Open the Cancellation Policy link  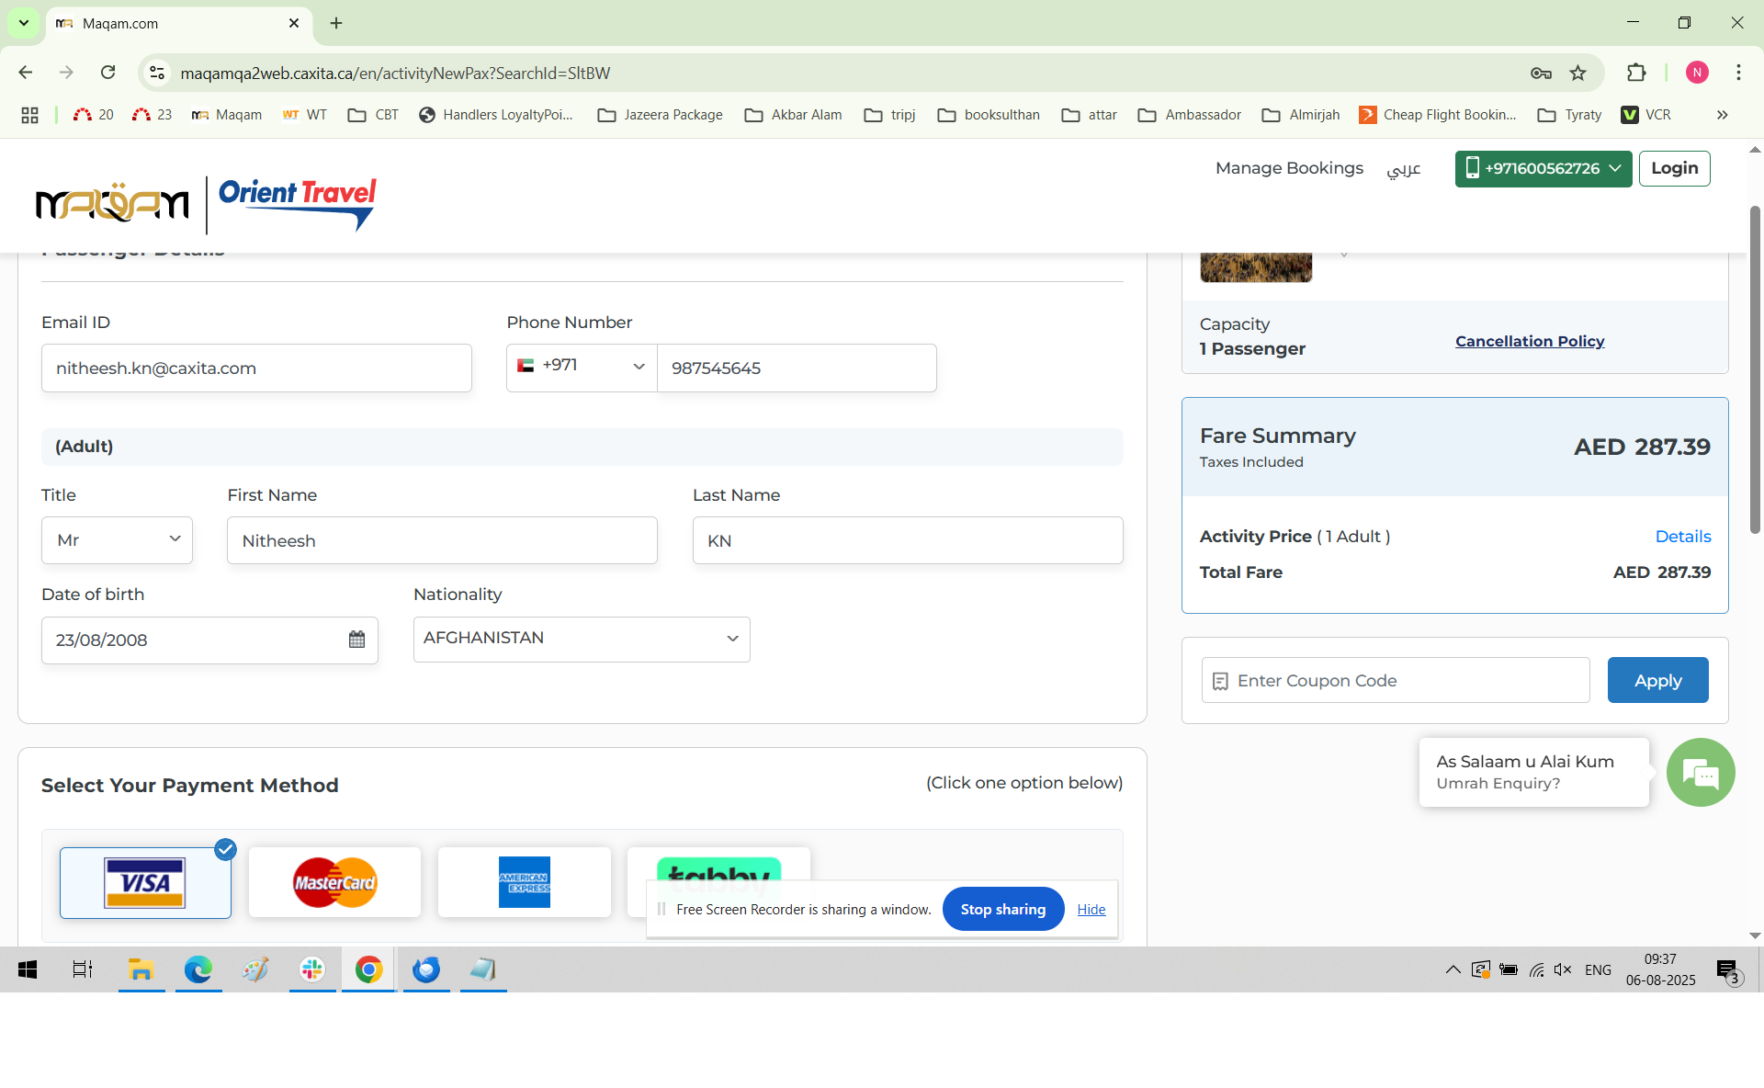[x=1530, y=341]
